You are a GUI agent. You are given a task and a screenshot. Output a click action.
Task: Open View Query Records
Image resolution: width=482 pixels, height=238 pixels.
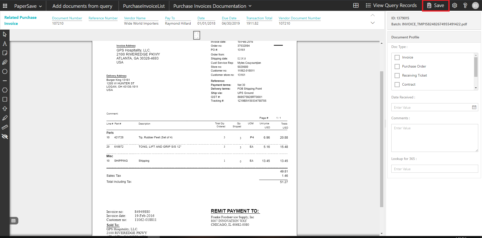pyautogui.click(x=391, y=6)
